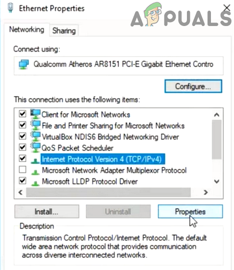The height and width of the screenshot is (270, 234).
Task: Select Microsoft Network Adapter Multiplexor Protocol item
Action: tap(114, 170)
